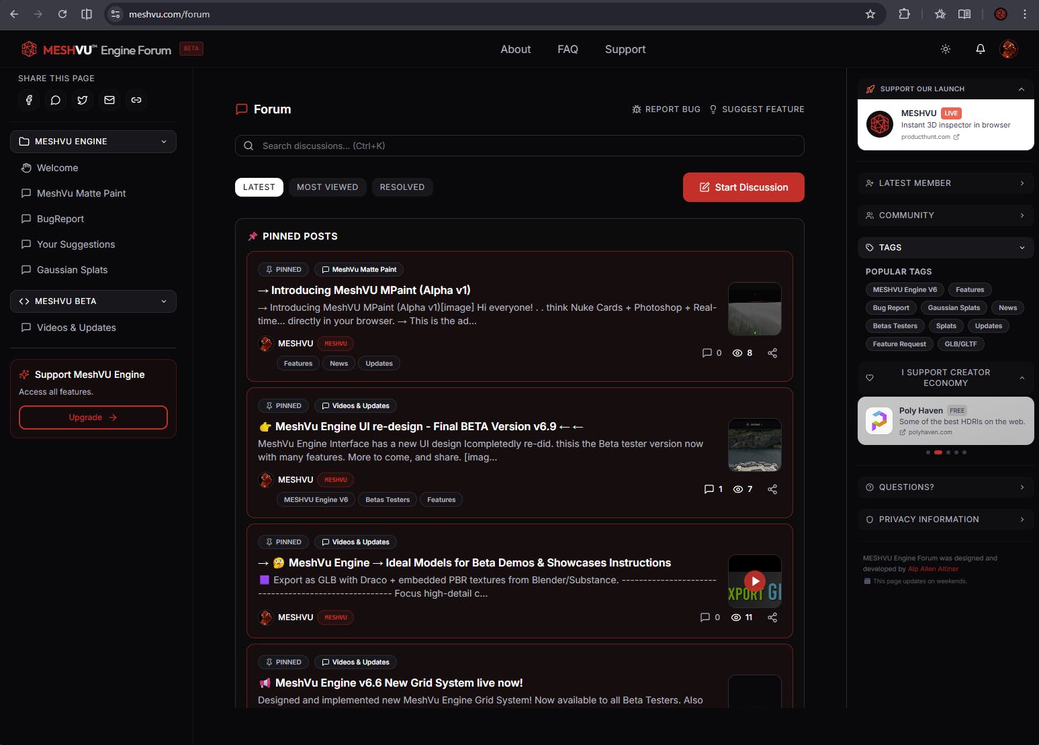Select second carousel dot under Poly Haven
1039x745 pixels.
(938, 452)
